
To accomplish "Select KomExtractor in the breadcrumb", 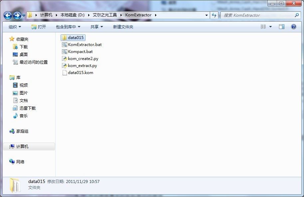I will 138,15.
